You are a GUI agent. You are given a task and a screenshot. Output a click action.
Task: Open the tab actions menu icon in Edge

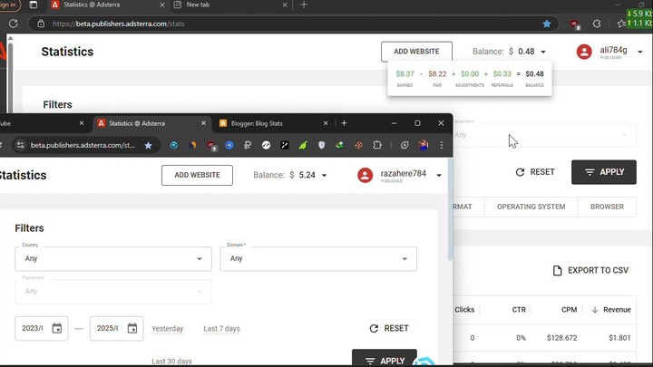click(34, 5)
